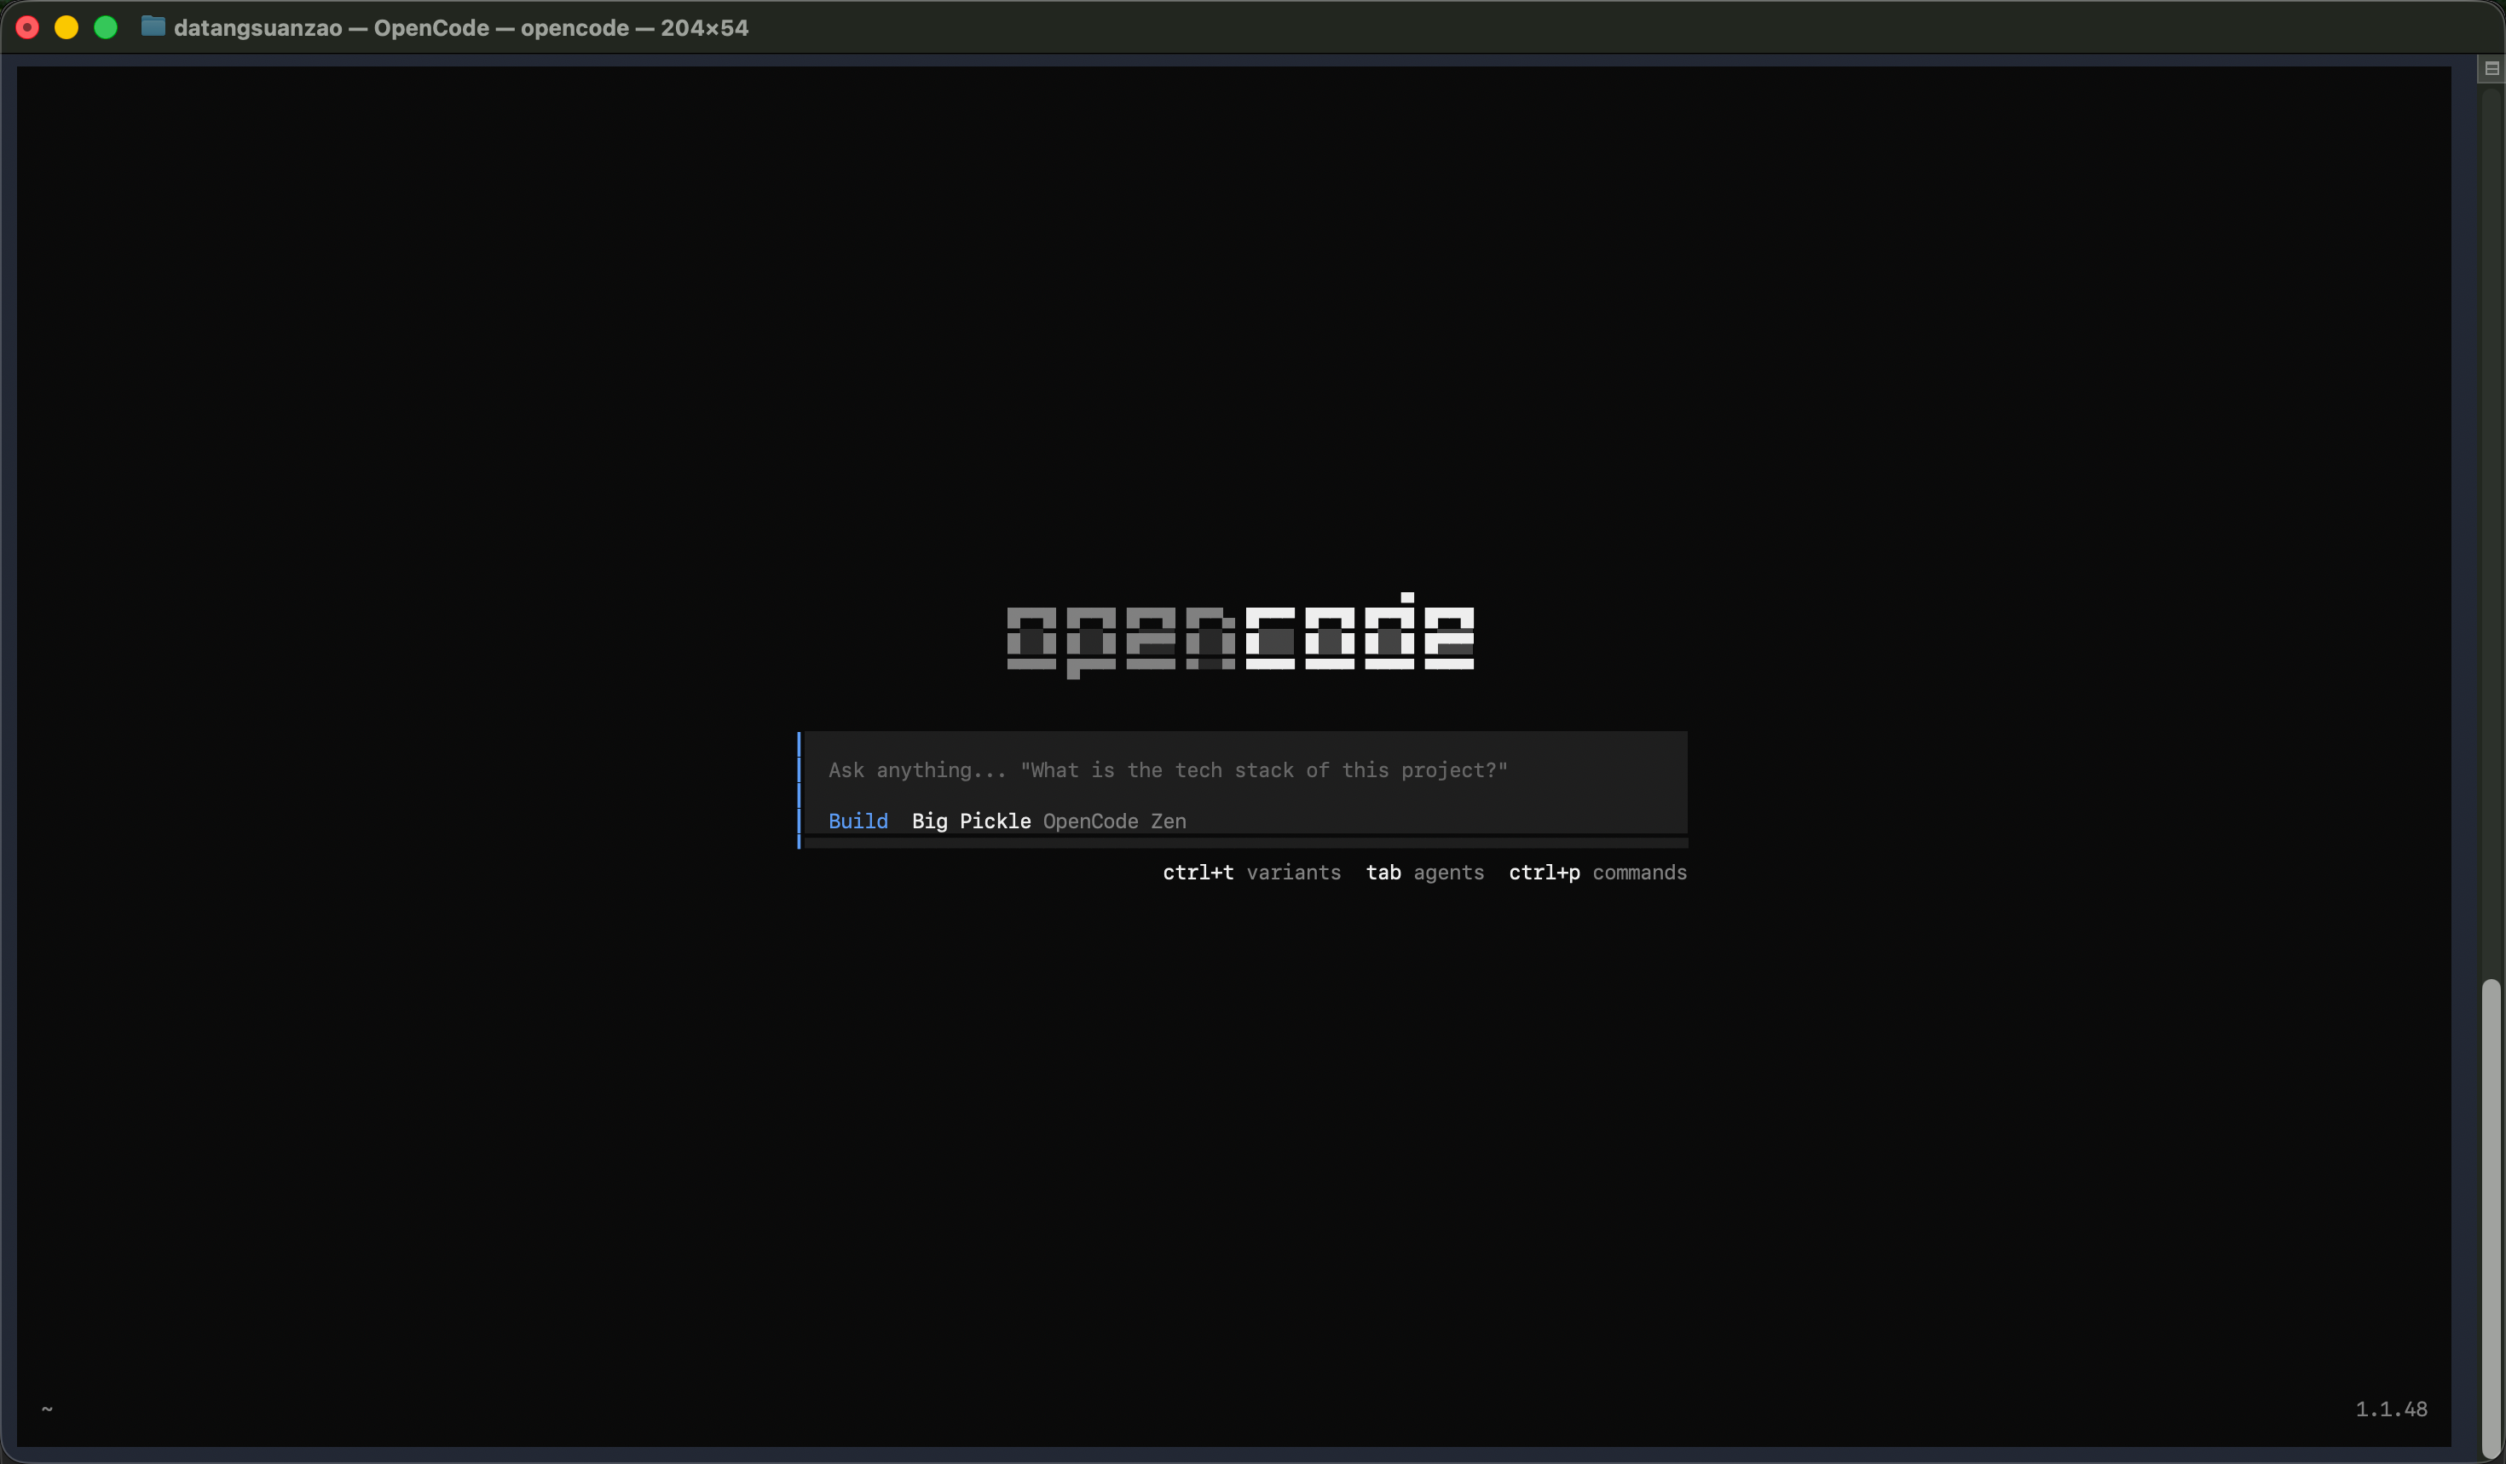Click the tab agents hint
This screenshot has width=2506, height=1464.
[1424, 873]
